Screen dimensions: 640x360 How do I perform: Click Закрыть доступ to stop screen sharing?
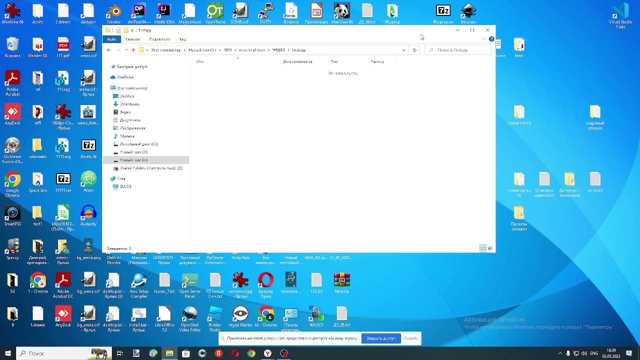(381, 338)
